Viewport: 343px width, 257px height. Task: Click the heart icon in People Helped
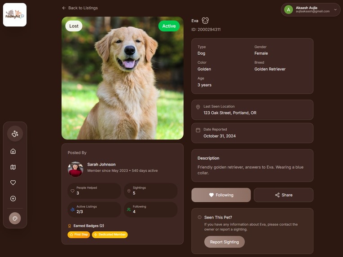click(72, 191)
